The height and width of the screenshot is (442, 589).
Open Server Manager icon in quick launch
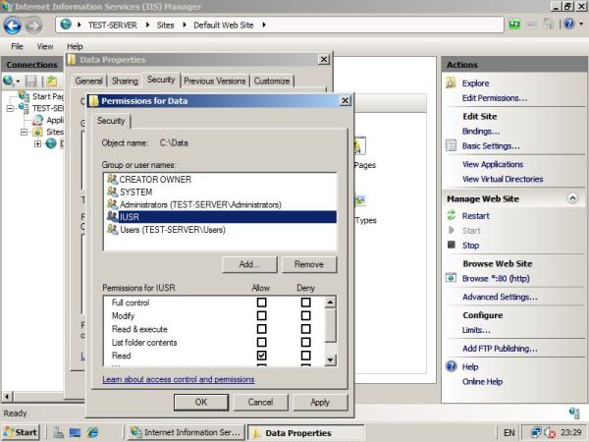[58, 432]
